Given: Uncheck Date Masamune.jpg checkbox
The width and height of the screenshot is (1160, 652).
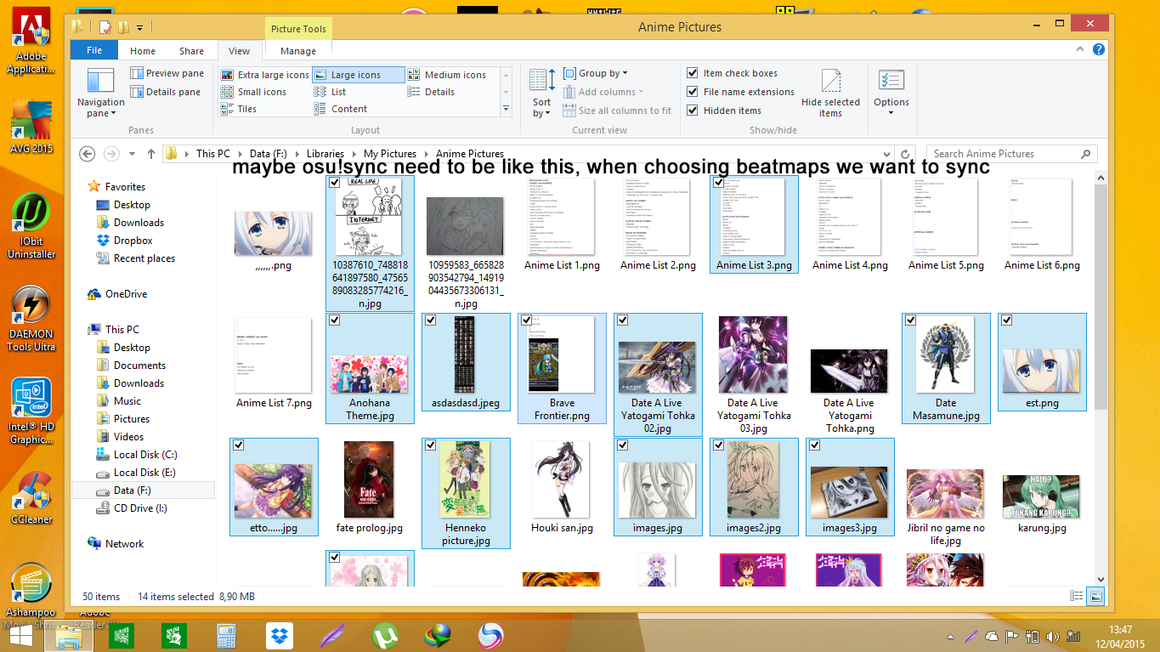Looking at the screenshot, I should pos(911,320).
